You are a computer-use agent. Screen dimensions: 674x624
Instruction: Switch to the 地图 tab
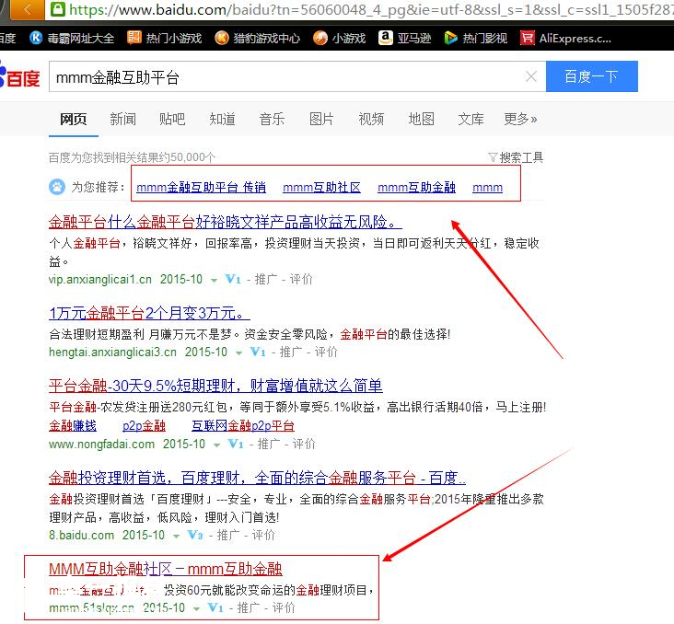click(422, 119)
